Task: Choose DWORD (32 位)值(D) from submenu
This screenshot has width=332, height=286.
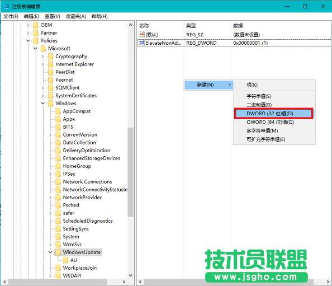Action: click(274, 114)
